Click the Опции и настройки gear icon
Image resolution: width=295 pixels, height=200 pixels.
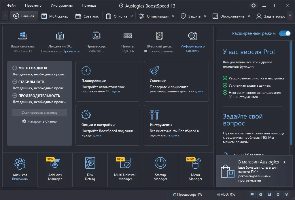click(x=86, y=115)
